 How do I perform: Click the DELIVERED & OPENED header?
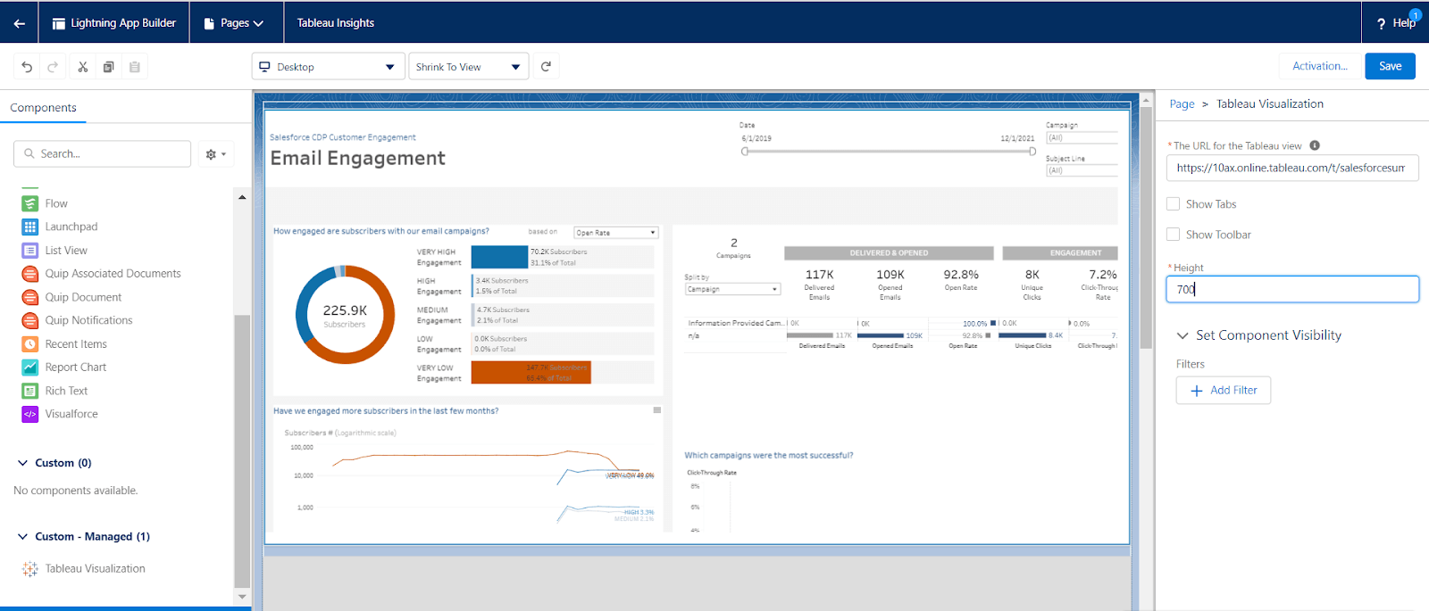point(889,253)
